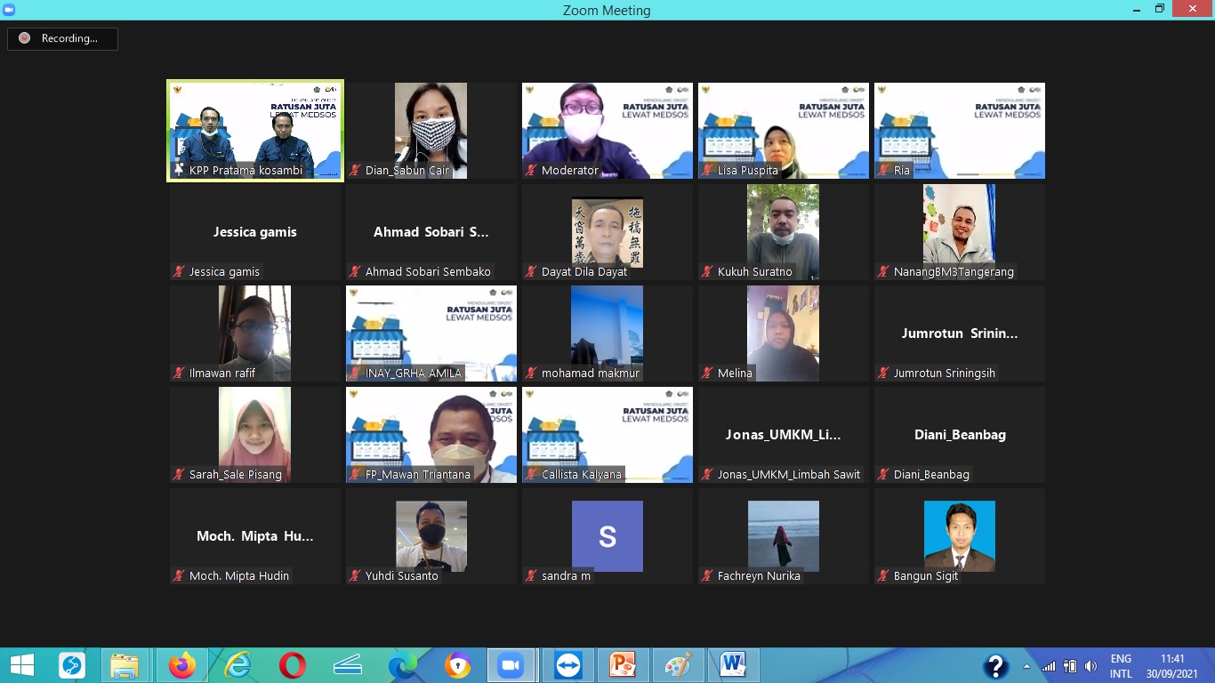This screenshot has height=683, width=1215.
Task: Open the Windows Start menu
Action: (x=21, y=665)
